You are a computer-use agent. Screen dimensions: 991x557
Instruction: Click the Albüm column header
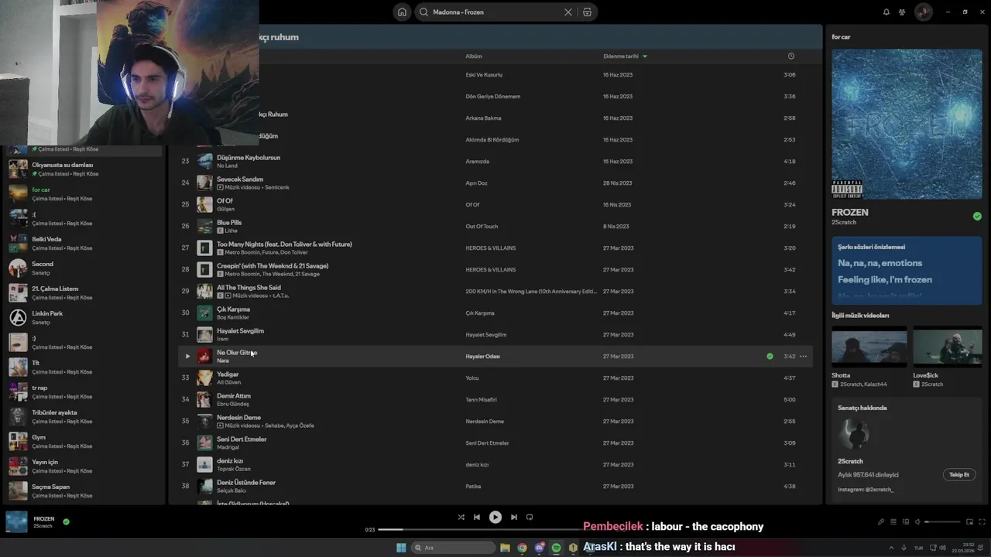[473, 56]
